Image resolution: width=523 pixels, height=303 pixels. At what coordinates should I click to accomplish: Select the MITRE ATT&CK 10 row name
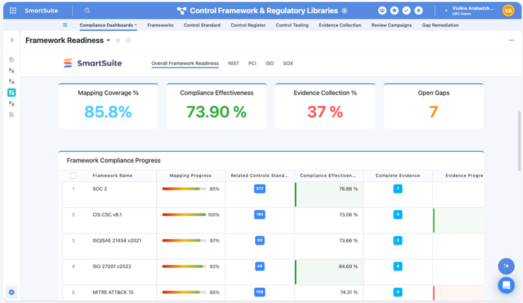[113, 292]
